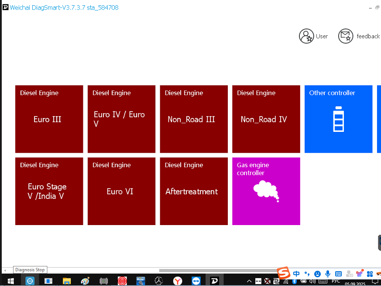Open the blue circle-minus app in taskbar

click(30, 281)
